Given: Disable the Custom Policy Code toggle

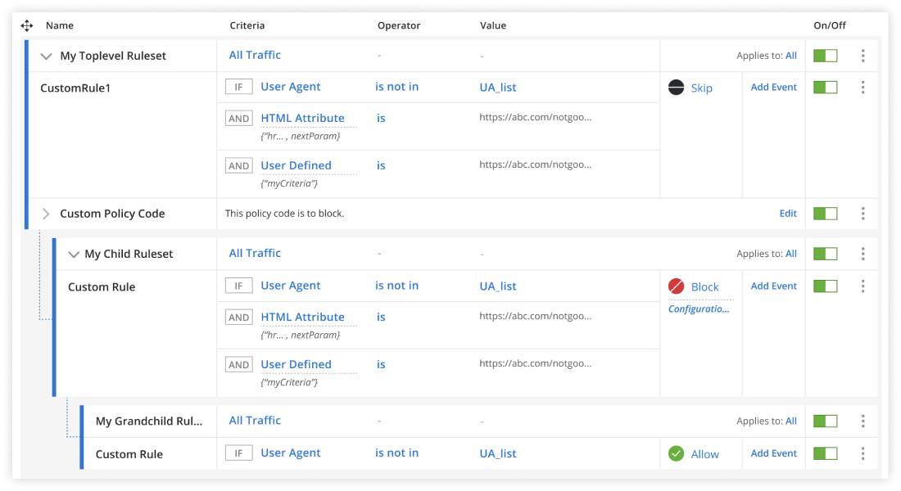Looking at the screenshot, I should pyautogui.click(x=825, y=214).
